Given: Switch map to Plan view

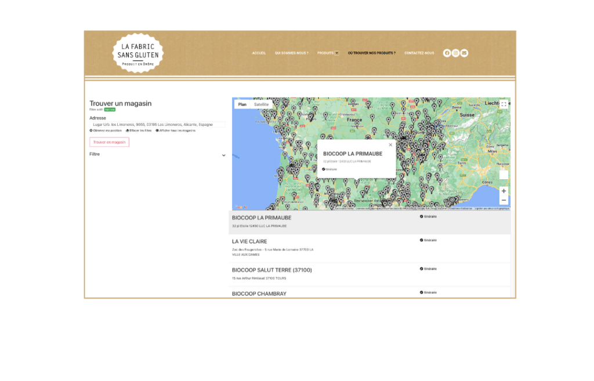Looking at the screenshot, I should [242, 104].
